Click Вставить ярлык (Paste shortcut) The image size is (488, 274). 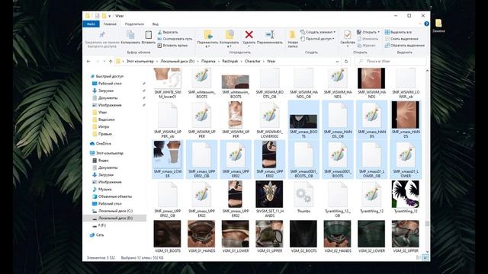pyautogui.click(x=172, y=46)
